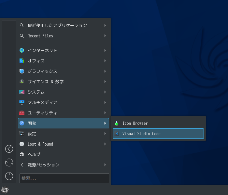Image resolution: width=228 pixels, height=195 pixels.
Task: Click the ヘルプ lifebuoy icon
Action: [x=22, y=154]
